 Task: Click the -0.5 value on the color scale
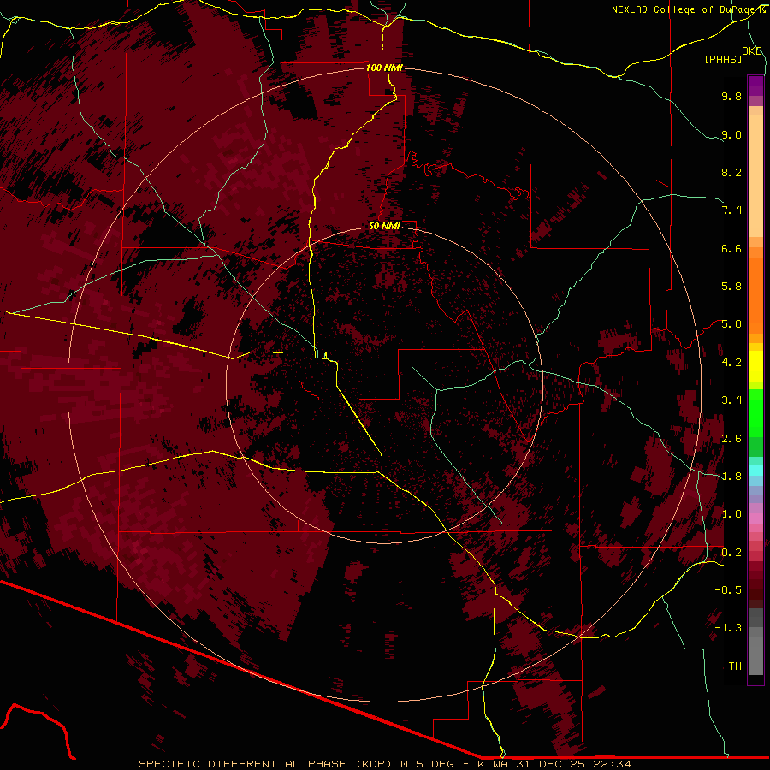728,590
